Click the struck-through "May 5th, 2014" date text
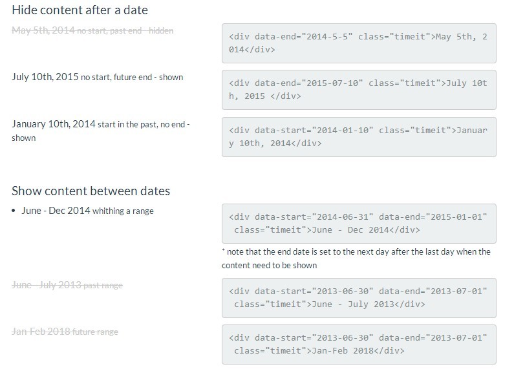This screenshot has width=514, height=382. point(43,30)
